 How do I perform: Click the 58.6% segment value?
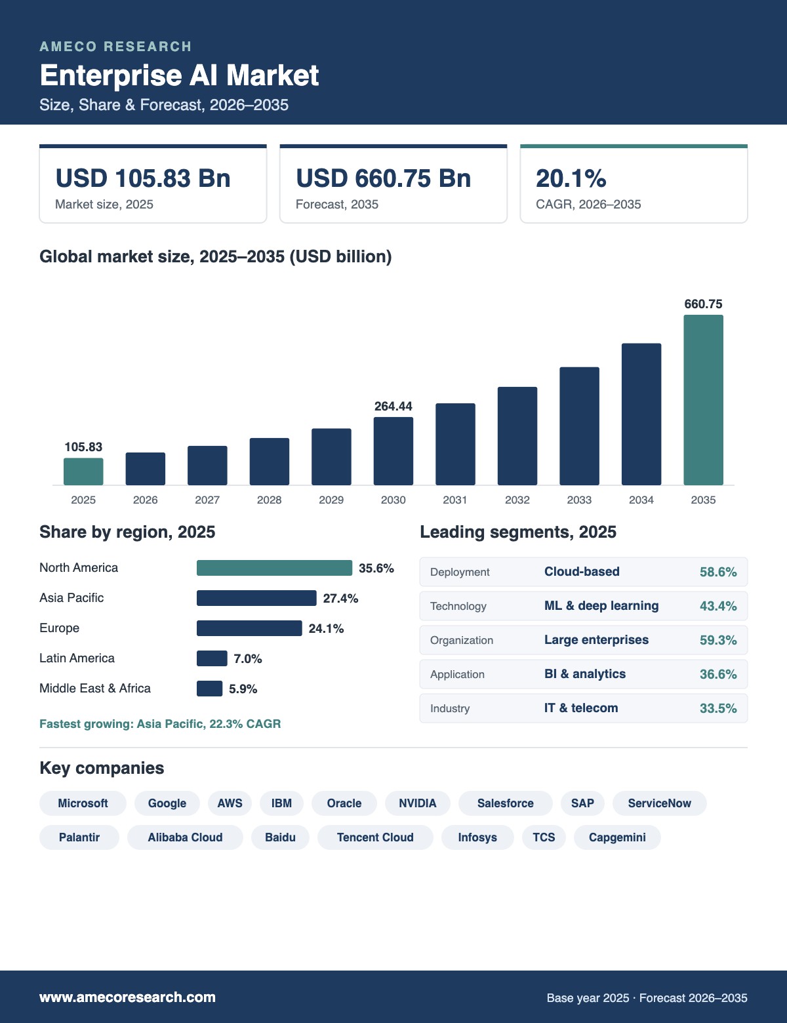click(x=718, y=572)
